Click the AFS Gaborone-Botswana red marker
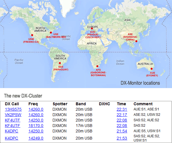Image resolution: width=172 pixels, height=143 pixels. 97,66
